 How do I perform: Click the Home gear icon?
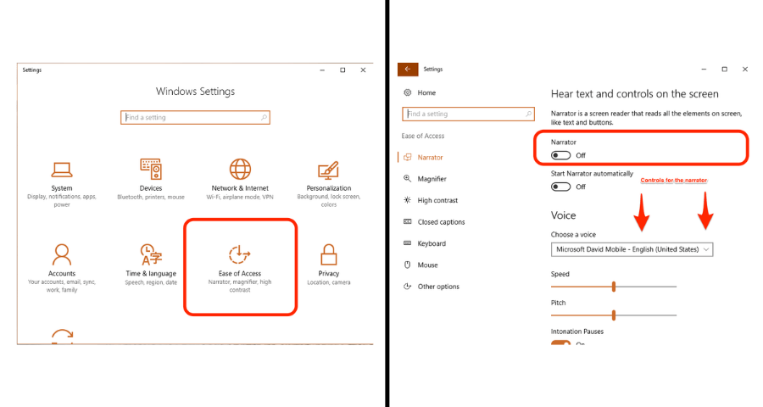tap(408, 92)
